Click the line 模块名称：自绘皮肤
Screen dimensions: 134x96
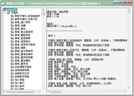click(58, 12)
